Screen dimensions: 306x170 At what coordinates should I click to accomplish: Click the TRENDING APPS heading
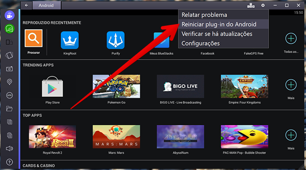[38, 65]
